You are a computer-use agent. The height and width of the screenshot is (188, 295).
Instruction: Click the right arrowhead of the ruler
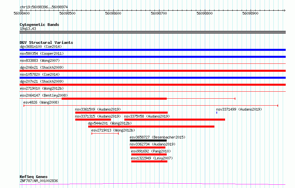click(x=284, y=10)
